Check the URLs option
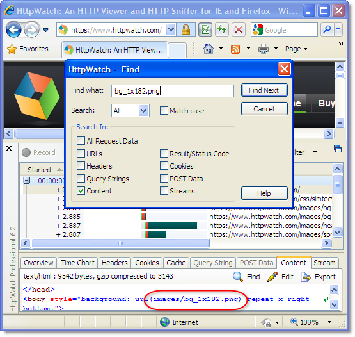The width and height of the screenshot is (355, 337). (x=81, y=153)
